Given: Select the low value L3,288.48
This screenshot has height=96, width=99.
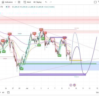Looking at the screenshot, I should click(32, 7).
